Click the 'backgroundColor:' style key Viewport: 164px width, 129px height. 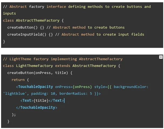click(131, 87)
